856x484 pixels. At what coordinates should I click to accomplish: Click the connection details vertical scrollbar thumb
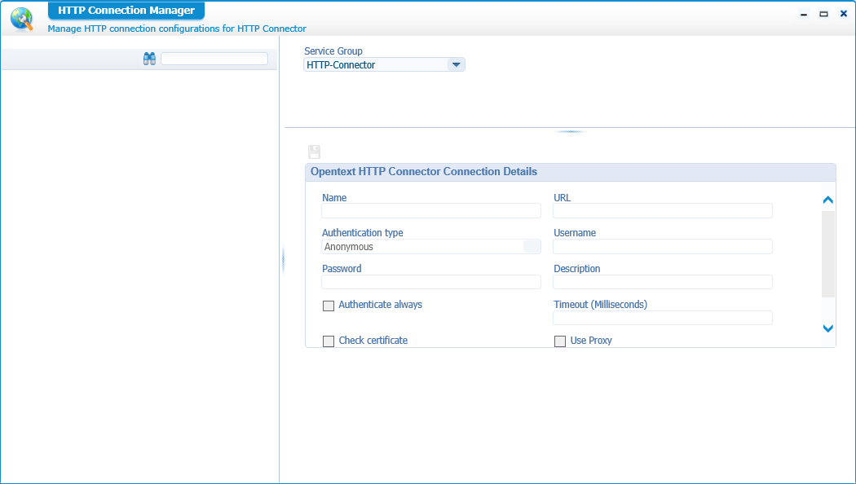[x=828, y=253]
